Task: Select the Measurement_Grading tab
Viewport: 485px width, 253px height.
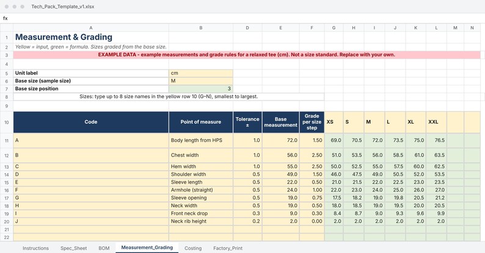Action: [147, 248]
